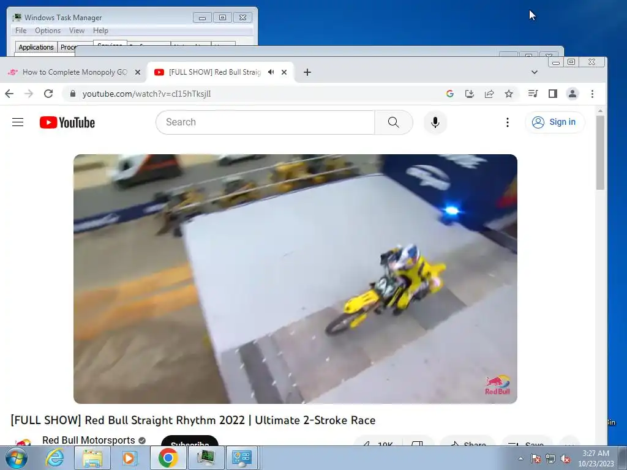Image resolution: width=627 pixels, height=470 pixels.
Task: Focus the YouTube Search box
Action: click(266, 122)
